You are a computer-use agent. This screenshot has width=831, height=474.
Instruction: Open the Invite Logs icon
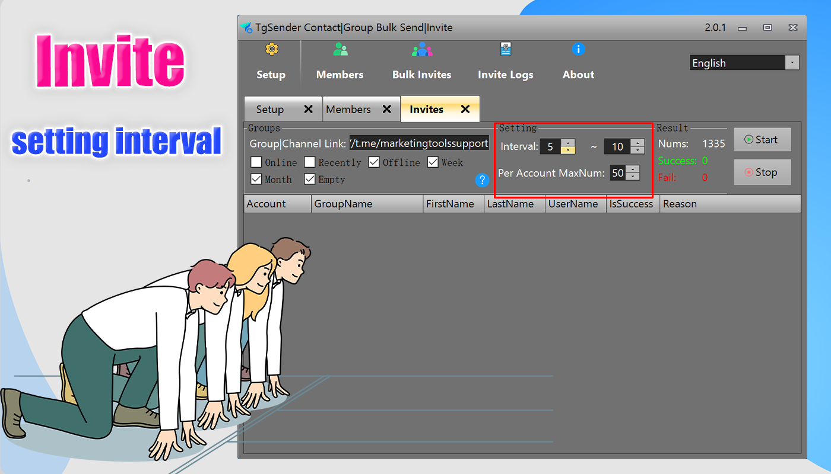pos(505,50)
